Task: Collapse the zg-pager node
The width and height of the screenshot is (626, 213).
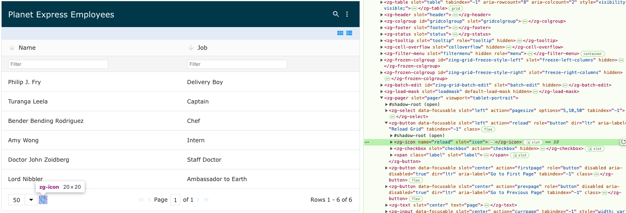Action: 381,98
